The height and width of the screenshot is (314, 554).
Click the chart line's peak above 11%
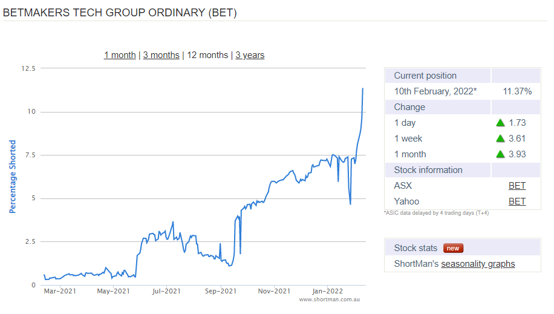(x=363, y=89)
